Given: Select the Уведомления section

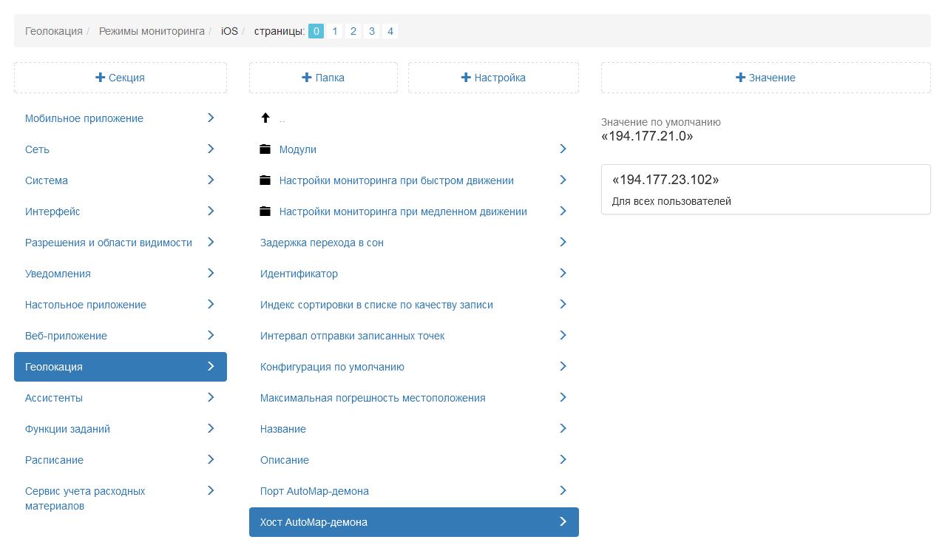Looking at the screenshot, I should click(58, 274).
